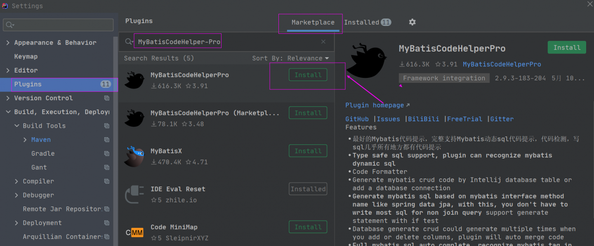The width and height of the screenshot is (594, 246).
Task: Collapse the Build Tools tree node
Action: tap(16, 126)
